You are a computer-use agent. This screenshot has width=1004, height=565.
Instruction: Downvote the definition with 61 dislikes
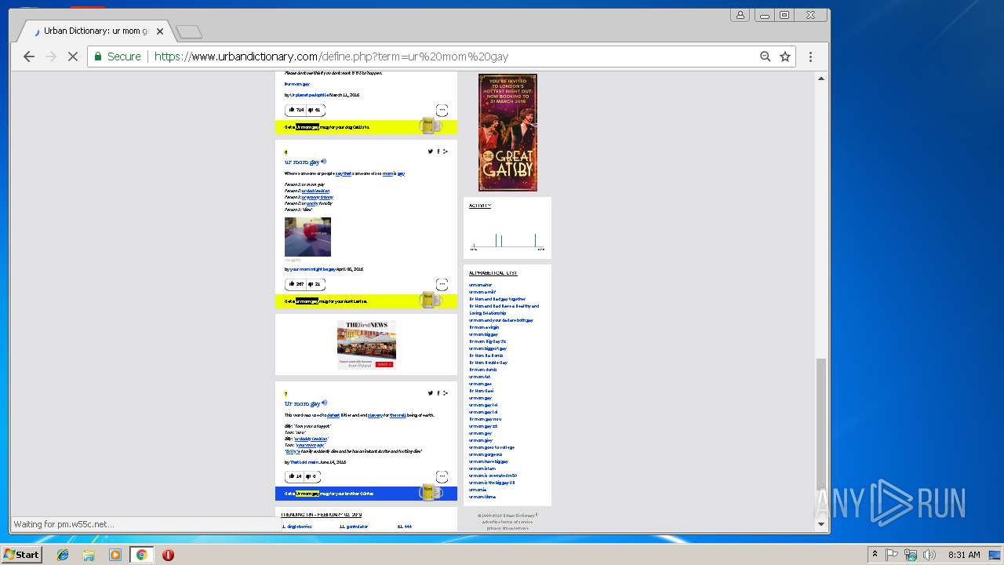[x=315, y=110]
